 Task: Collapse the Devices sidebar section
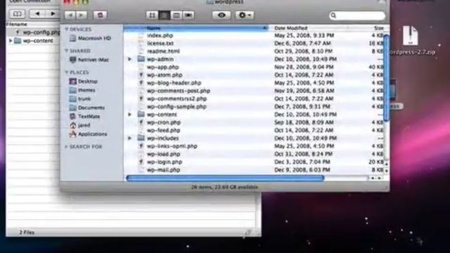point(66,30)
